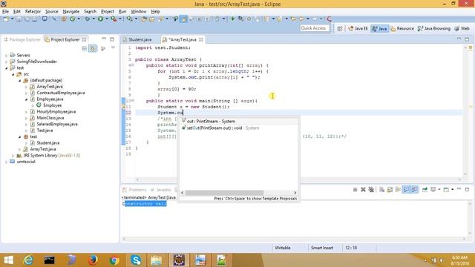Image resolution: width=475 pixels, height=267 pixels.
Task: Toggle show console on standard error change
Action: coord(414,190)
